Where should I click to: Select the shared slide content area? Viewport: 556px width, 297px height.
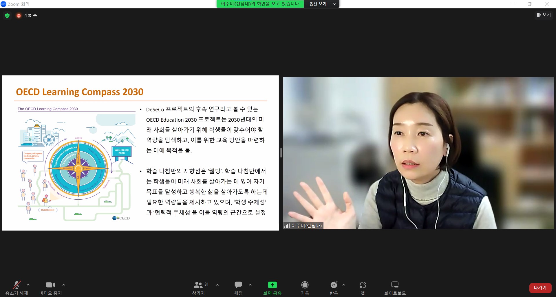pyautogui.click(x=140, y=153)
